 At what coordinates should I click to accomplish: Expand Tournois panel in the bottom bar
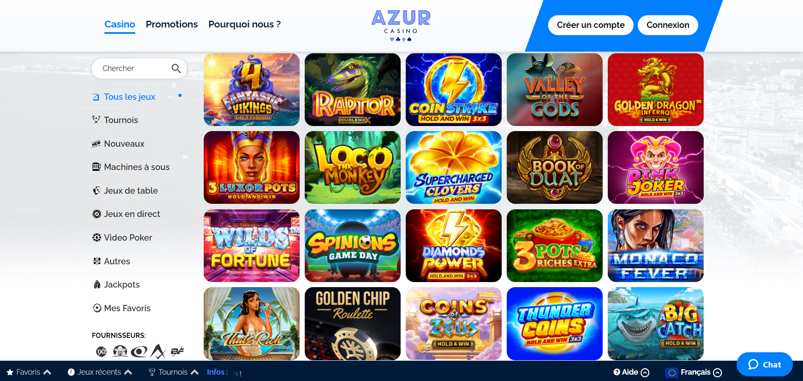click(x=173, y=372)
